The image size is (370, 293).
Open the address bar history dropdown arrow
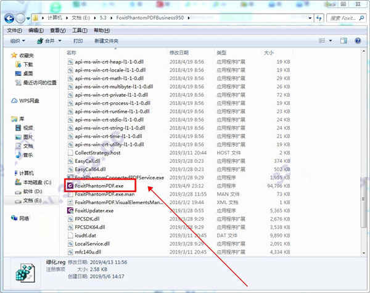coord(310,18)
